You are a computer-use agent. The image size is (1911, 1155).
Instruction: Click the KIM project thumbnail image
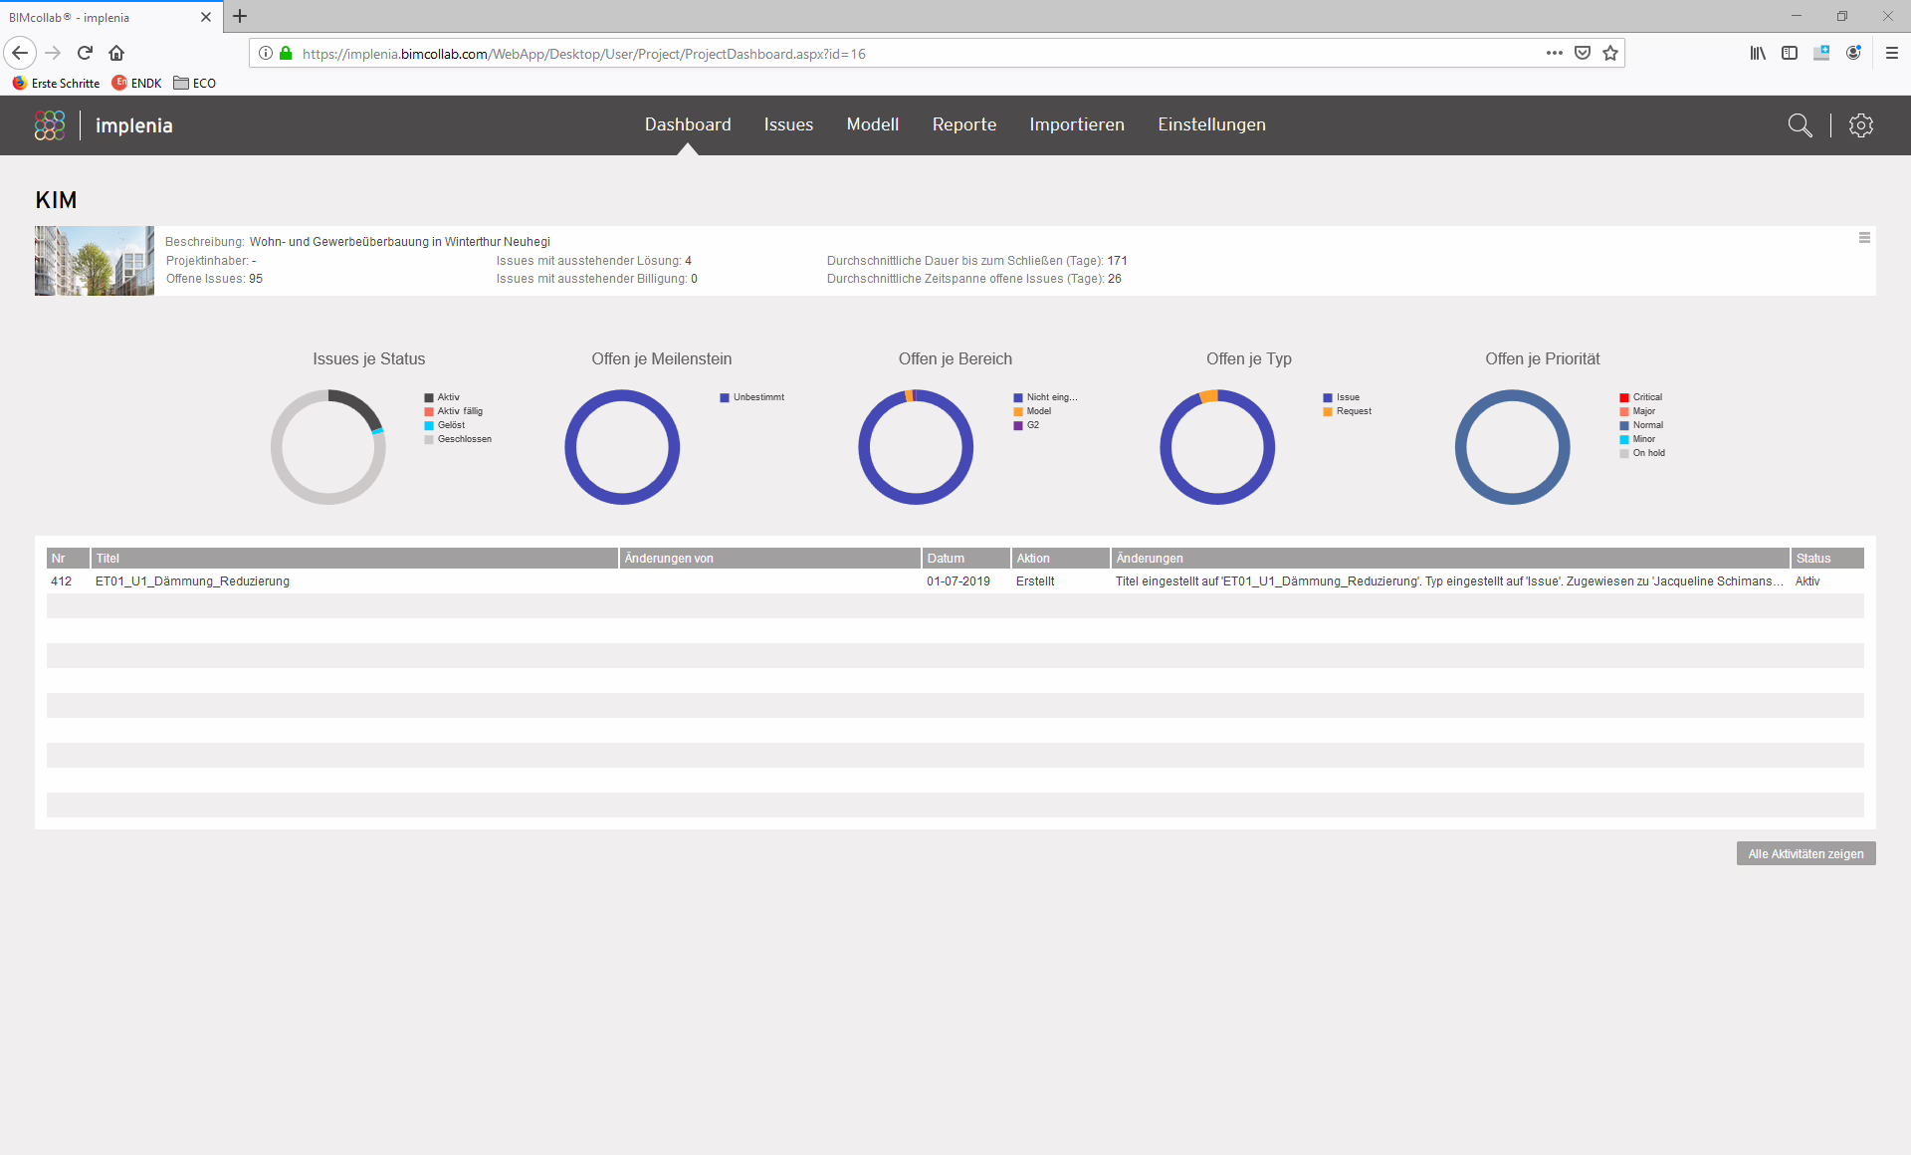pos(95,261)
